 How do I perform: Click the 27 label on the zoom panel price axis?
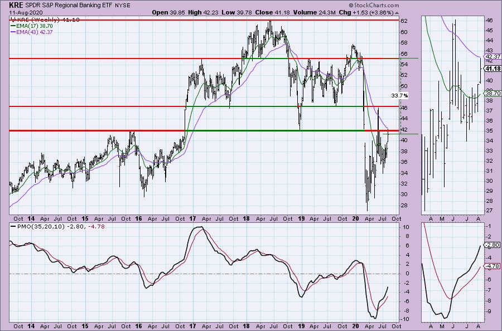tap(489, 211)
